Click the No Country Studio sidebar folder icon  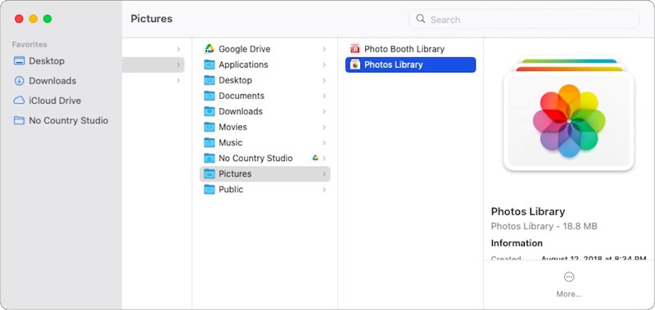click(x=19, y=120)
